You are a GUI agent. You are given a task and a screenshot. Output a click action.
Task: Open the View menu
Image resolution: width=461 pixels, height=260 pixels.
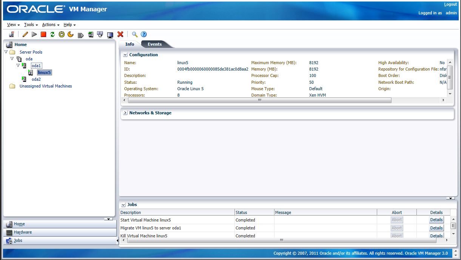click(x=13, y=25)
